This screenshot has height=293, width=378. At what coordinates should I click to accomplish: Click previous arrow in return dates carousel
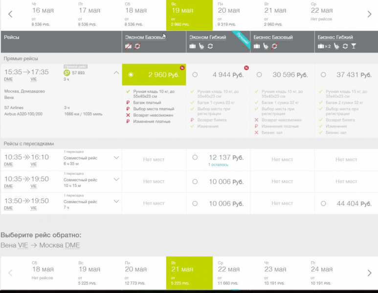10,272
